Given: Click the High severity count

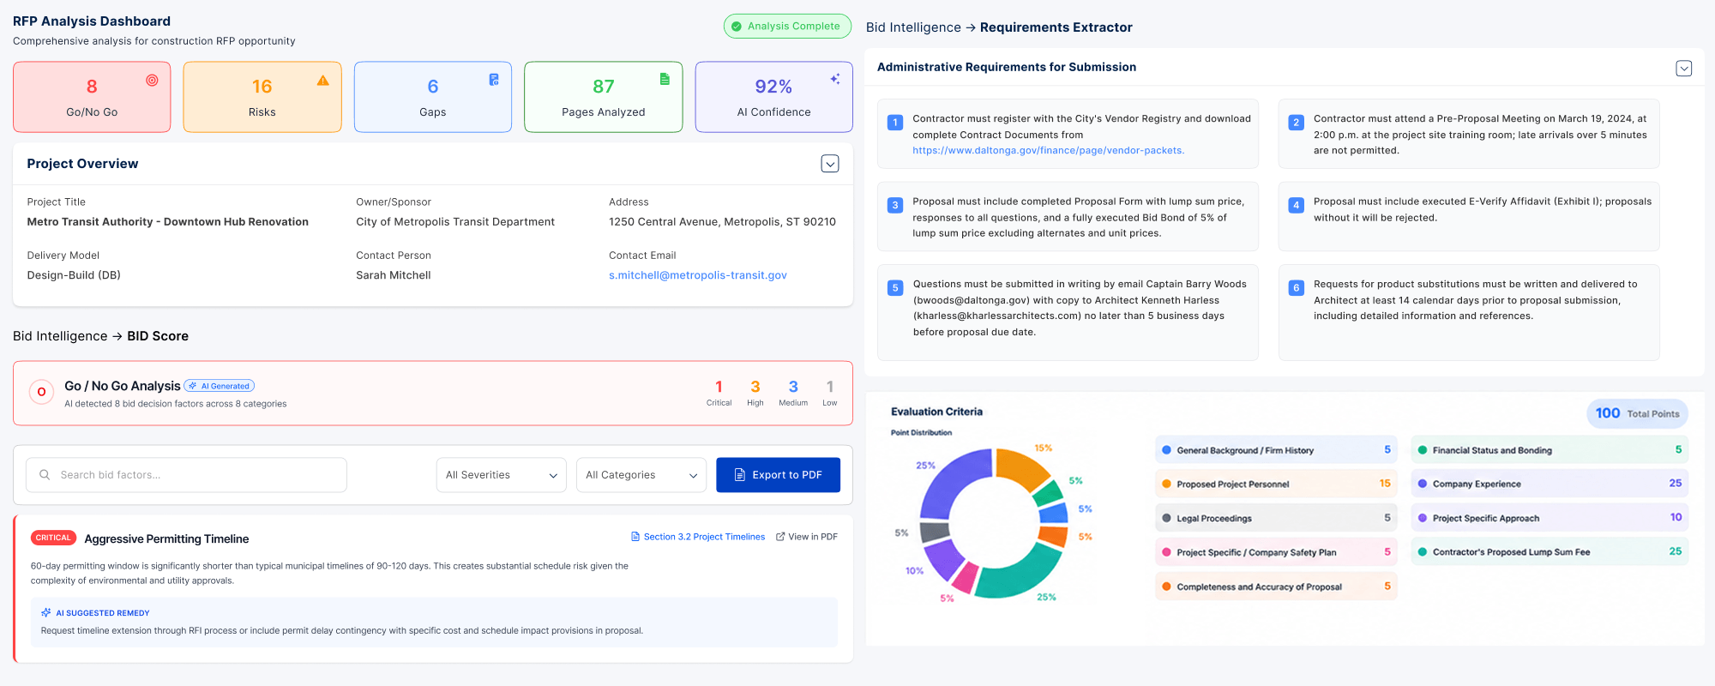Looking at the screenshot, I should coord(755,393).
